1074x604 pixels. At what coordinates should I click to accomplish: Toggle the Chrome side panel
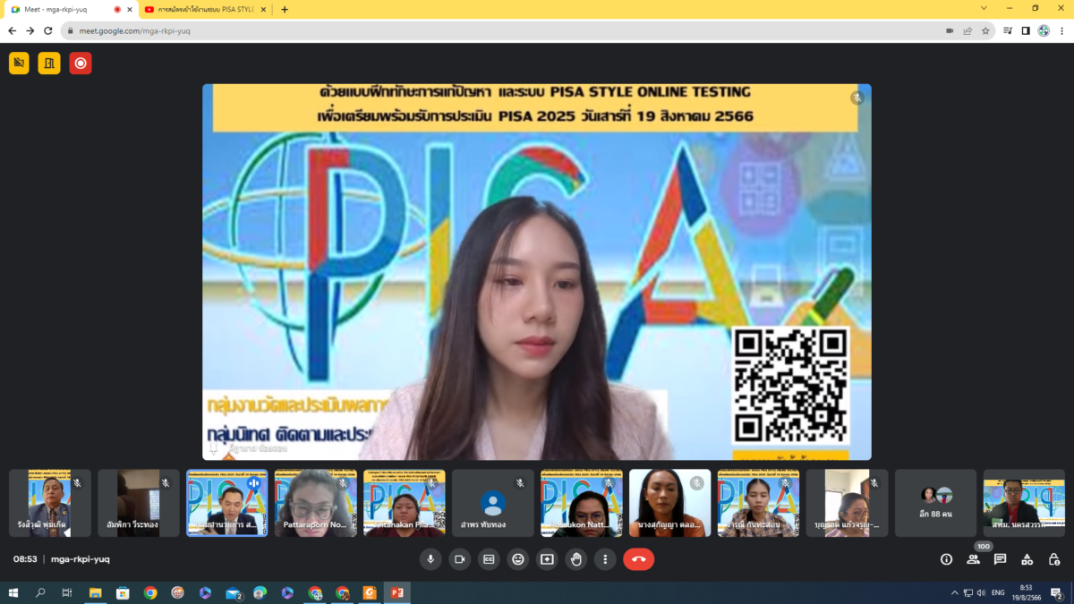(1026, 30)
